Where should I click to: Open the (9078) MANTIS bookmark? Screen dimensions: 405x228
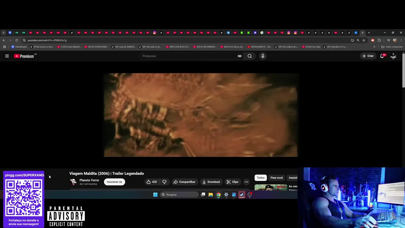tap(259, 47)
